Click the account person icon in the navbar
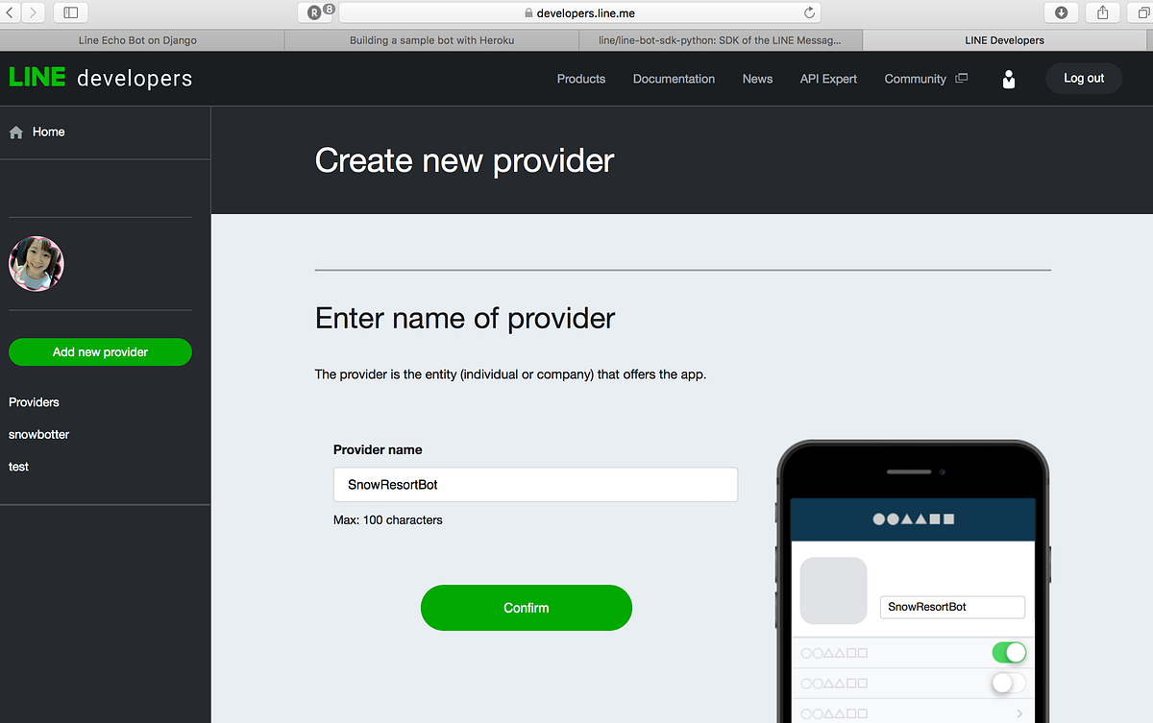The image size is (1153, 723). point(1008,79)
